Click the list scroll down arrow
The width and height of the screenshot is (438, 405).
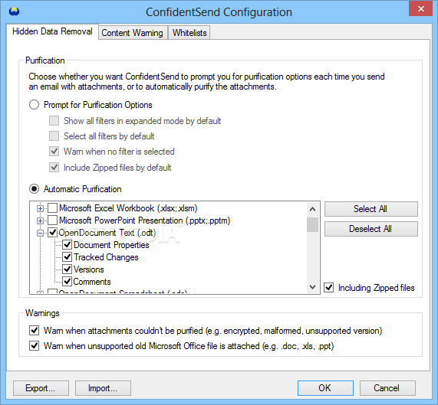click(312, 287)
